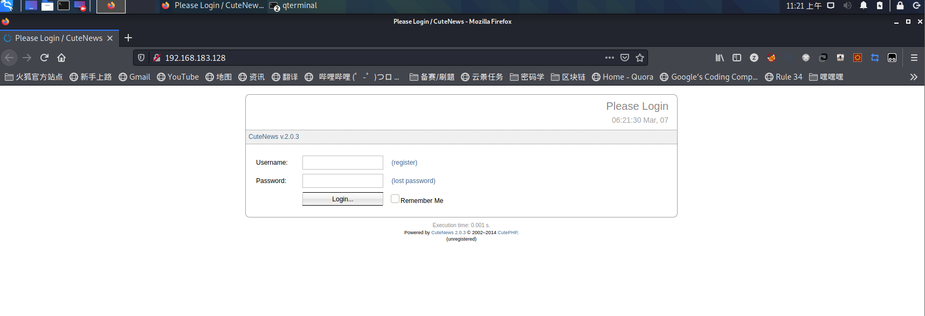Bookmark this page with the star

tap(640, 58)
